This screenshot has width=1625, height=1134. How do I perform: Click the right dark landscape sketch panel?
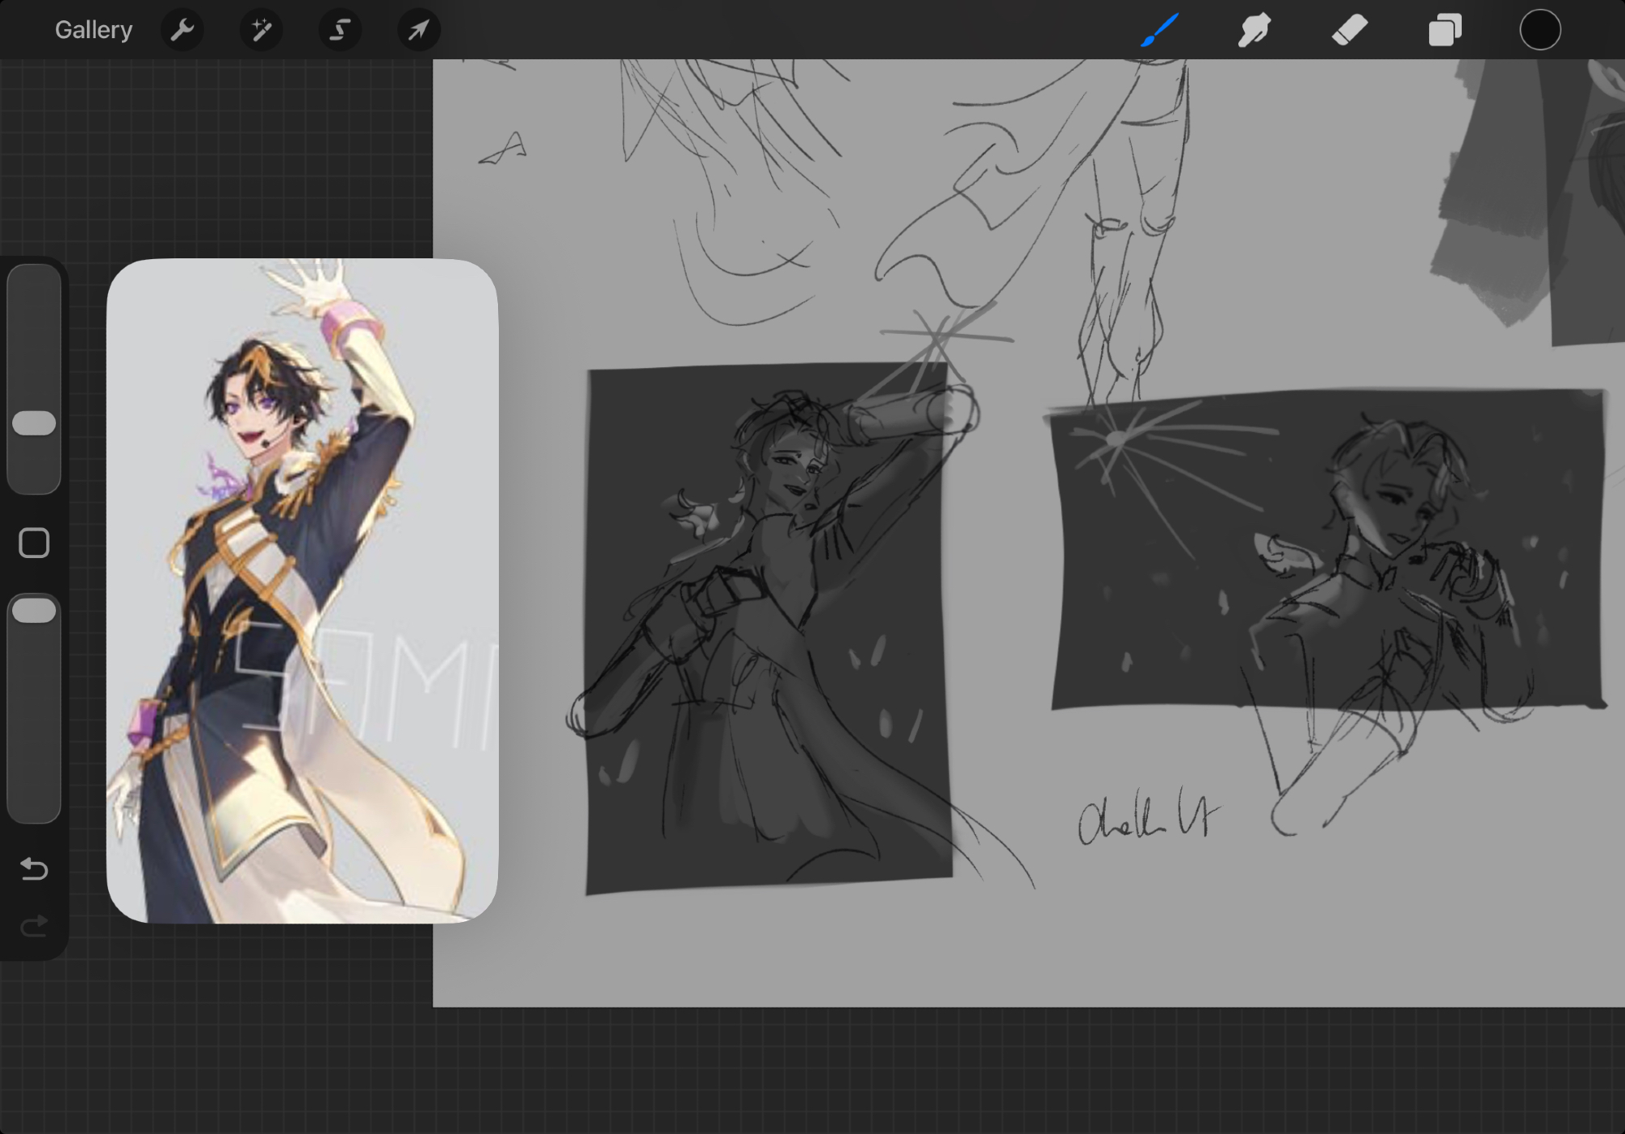point(1327,549)
